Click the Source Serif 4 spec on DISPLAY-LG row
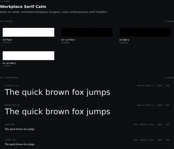174x149 pixels. pyautogui.click(x=153, y=86)
